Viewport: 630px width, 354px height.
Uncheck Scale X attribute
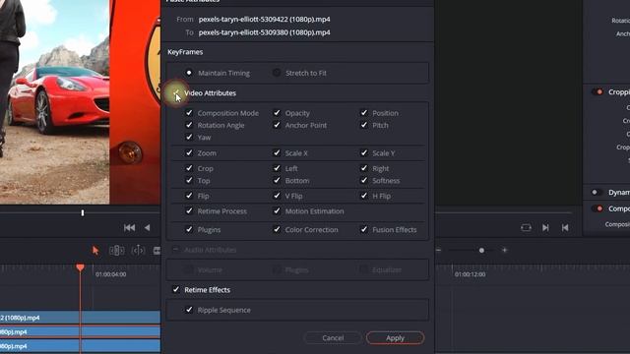(x=277, y=152)
